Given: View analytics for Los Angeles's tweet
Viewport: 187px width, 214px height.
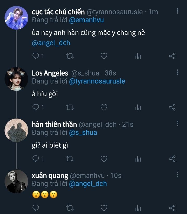Looking at the screenshot, I should click(x=138, y=107).
